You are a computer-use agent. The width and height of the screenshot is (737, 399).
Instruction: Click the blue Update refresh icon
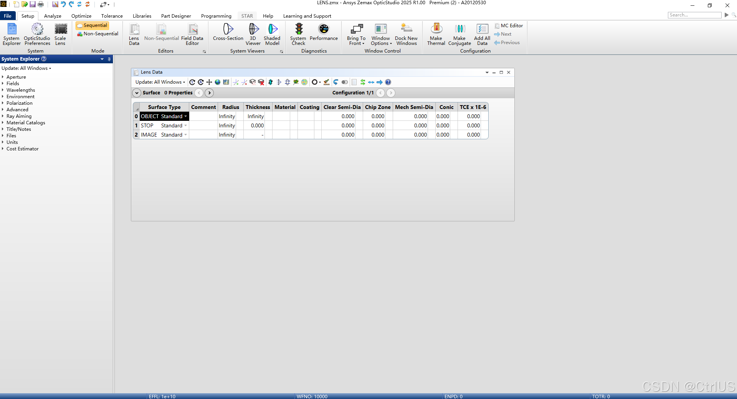click(x=79, y=4)
